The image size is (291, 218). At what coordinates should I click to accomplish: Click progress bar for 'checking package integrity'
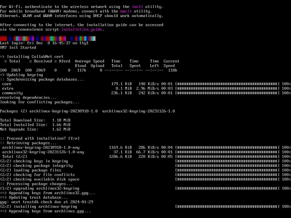(227, 166)
